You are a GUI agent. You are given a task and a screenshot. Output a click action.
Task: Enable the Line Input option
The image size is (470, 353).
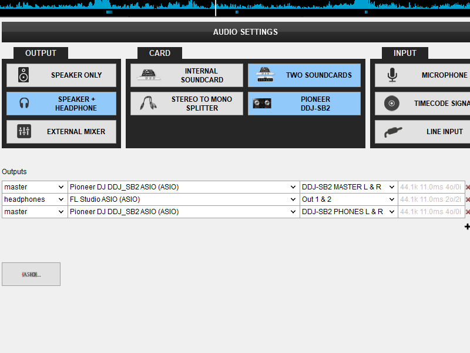(422, 132)
